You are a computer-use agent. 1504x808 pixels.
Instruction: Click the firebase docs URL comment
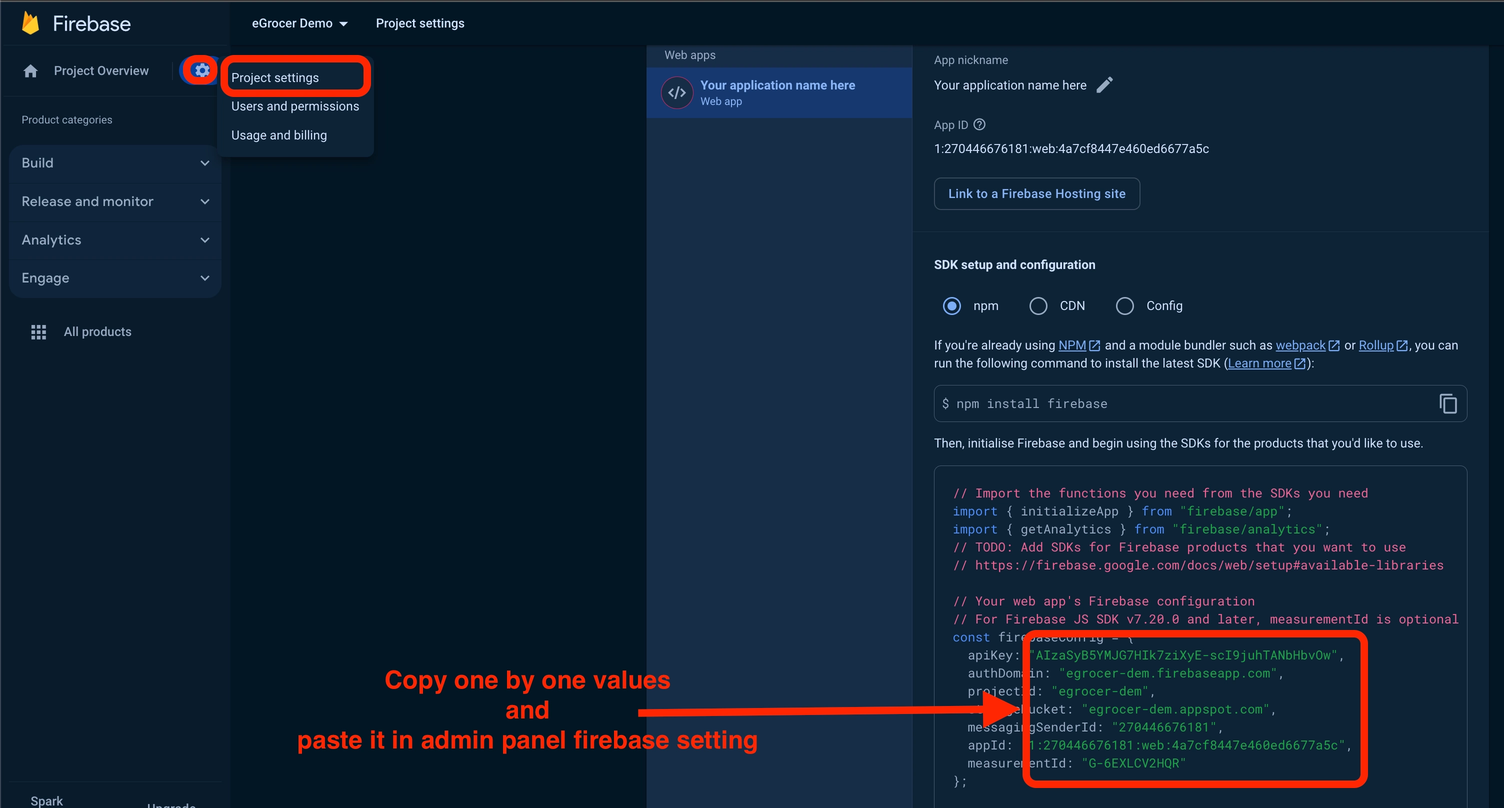tap(1198, 565)
